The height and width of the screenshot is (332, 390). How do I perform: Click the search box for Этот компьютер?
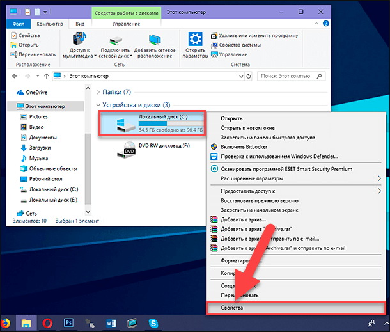tap(287, 76)
